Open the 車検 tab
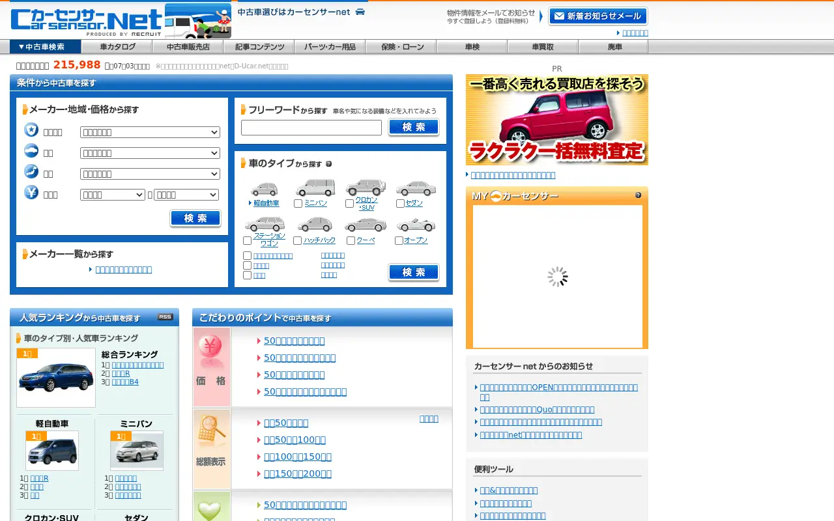Viewport: 834px width, 521px height. coord(472,47)
